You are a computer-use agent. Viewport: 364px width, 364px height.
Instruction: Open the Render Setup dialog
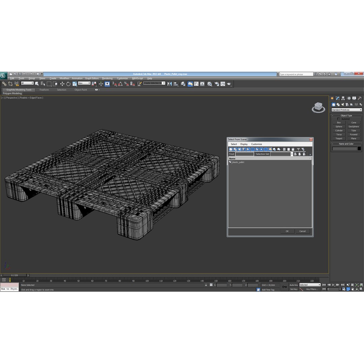217,84
